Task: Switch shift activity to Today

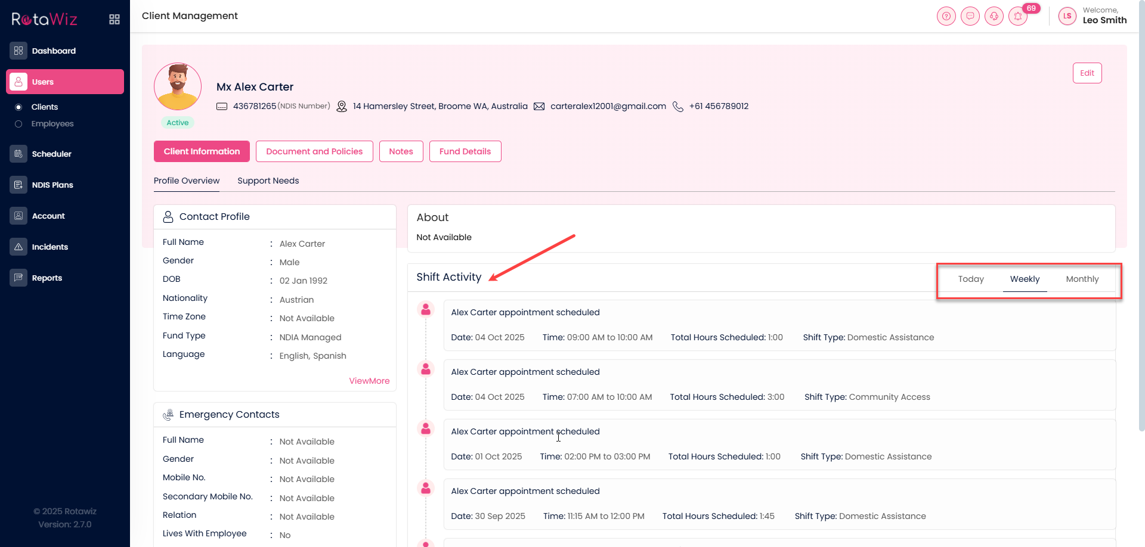Action: pos(970,279)
